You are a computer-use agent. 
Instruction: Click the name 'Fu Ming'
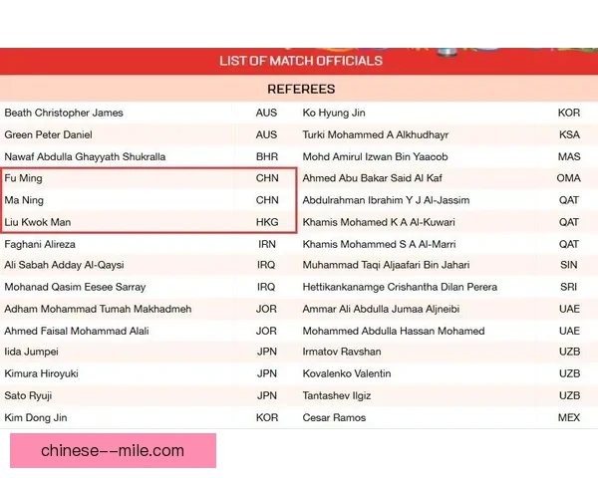coord(23,178)
